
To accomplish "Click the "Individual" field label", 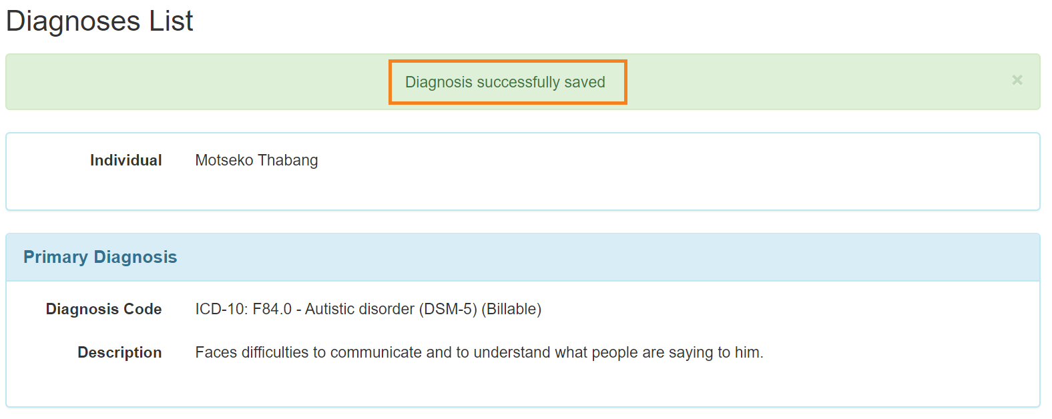I will pos(125,160).
